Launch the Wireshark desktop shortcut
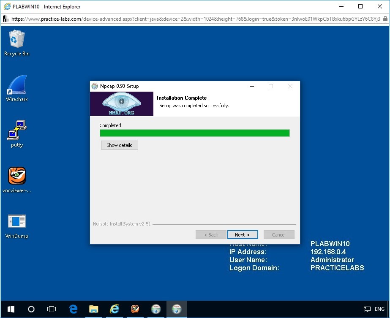This screenshot has height=318, width=390. point(16,88)
